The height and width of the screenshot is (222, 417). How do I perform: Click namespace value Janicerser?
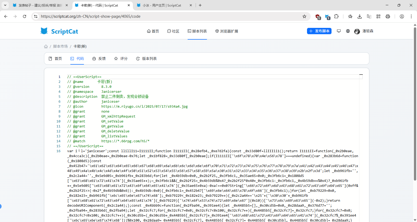pyautogui.click(x=111, y=92)
